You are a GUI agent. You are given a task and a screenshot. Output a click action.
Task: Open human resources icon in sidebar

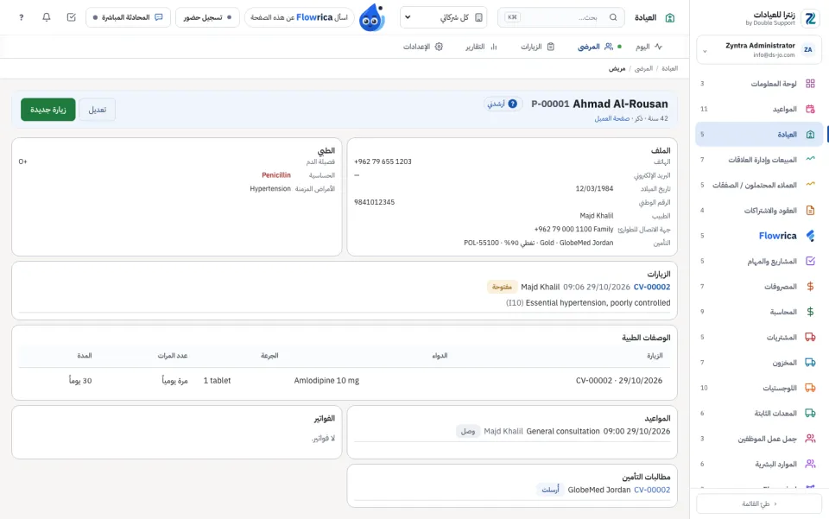point(810,464)
